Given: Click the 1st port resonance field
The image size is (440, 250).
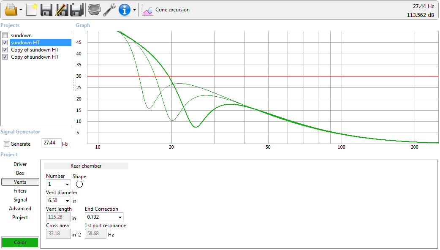Looking at the screenshot, I should click(x=95, y=234).
